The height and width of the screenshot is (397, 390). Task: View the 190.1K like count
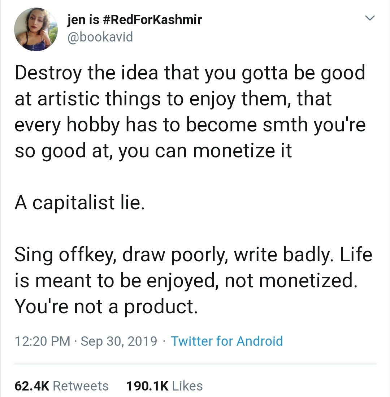(147, 386)
